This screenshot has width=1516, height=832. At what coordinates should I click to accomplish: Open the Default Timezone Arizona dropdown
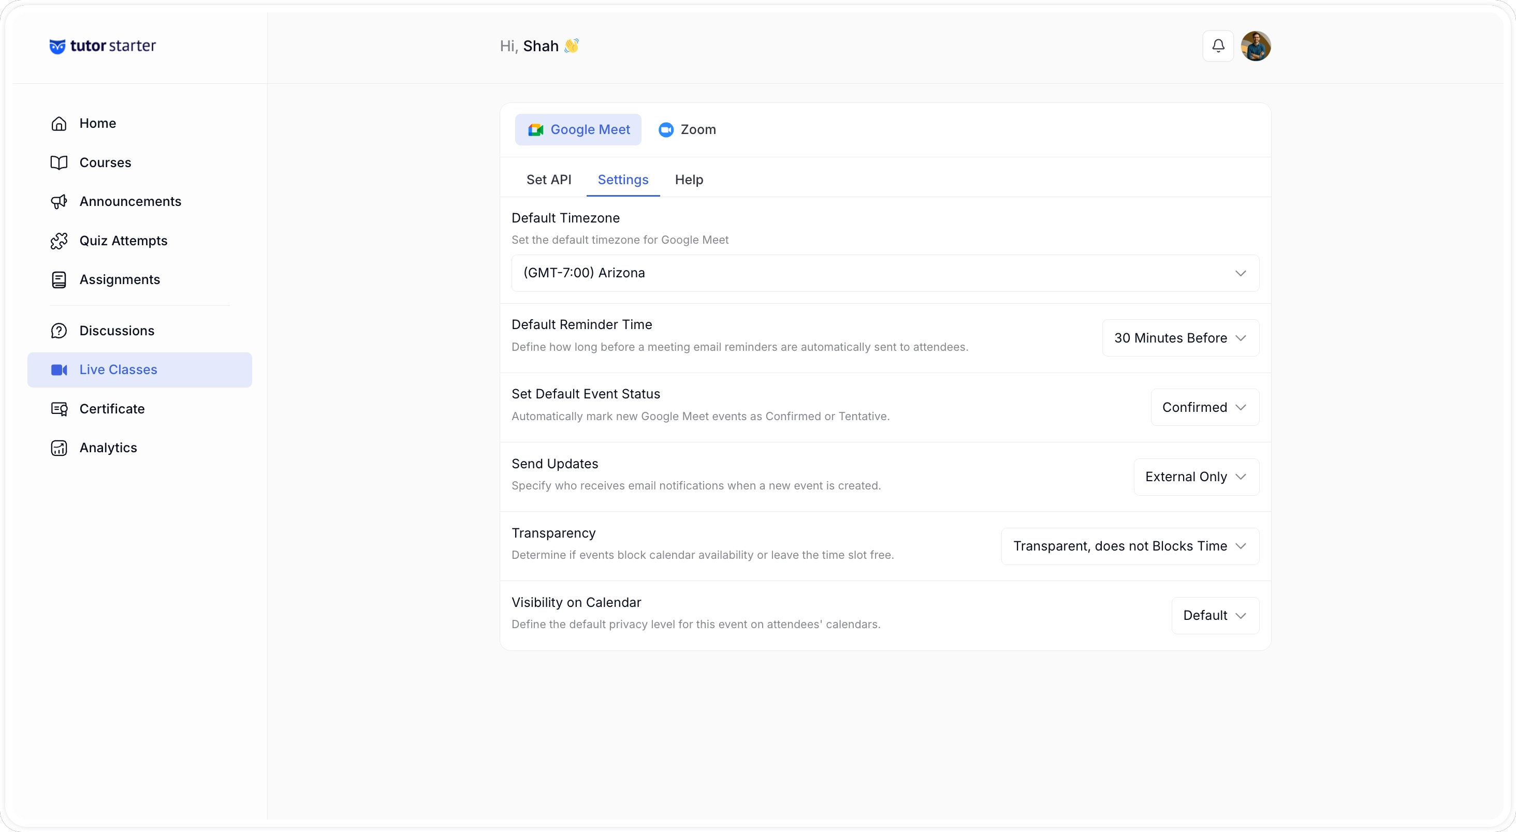pyautogui.click(x=885, y=273)
